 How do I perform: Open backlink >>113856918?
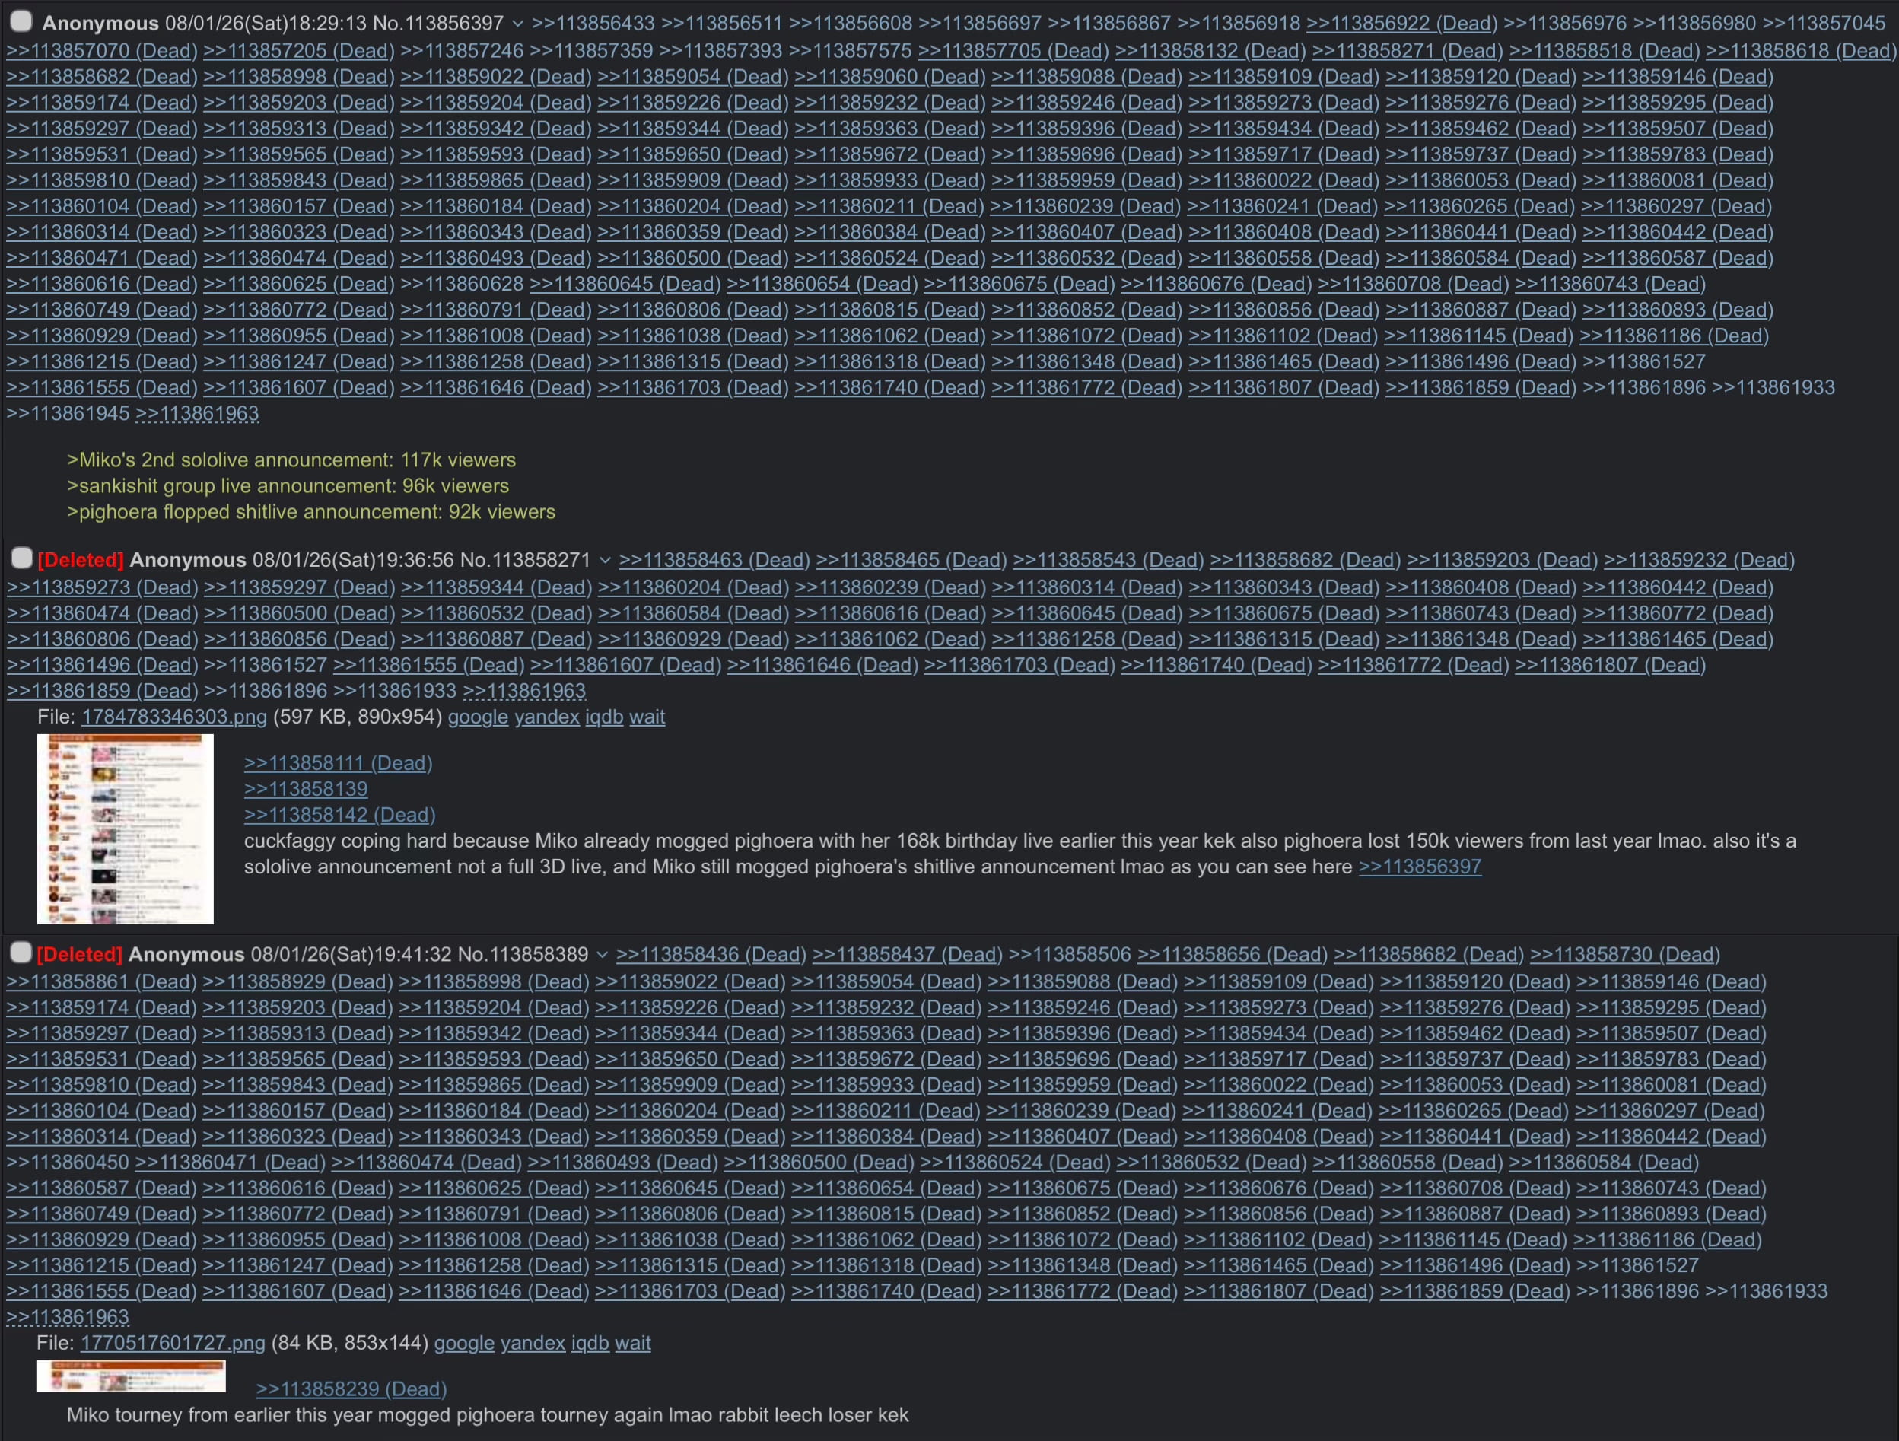click(1239, 24)
